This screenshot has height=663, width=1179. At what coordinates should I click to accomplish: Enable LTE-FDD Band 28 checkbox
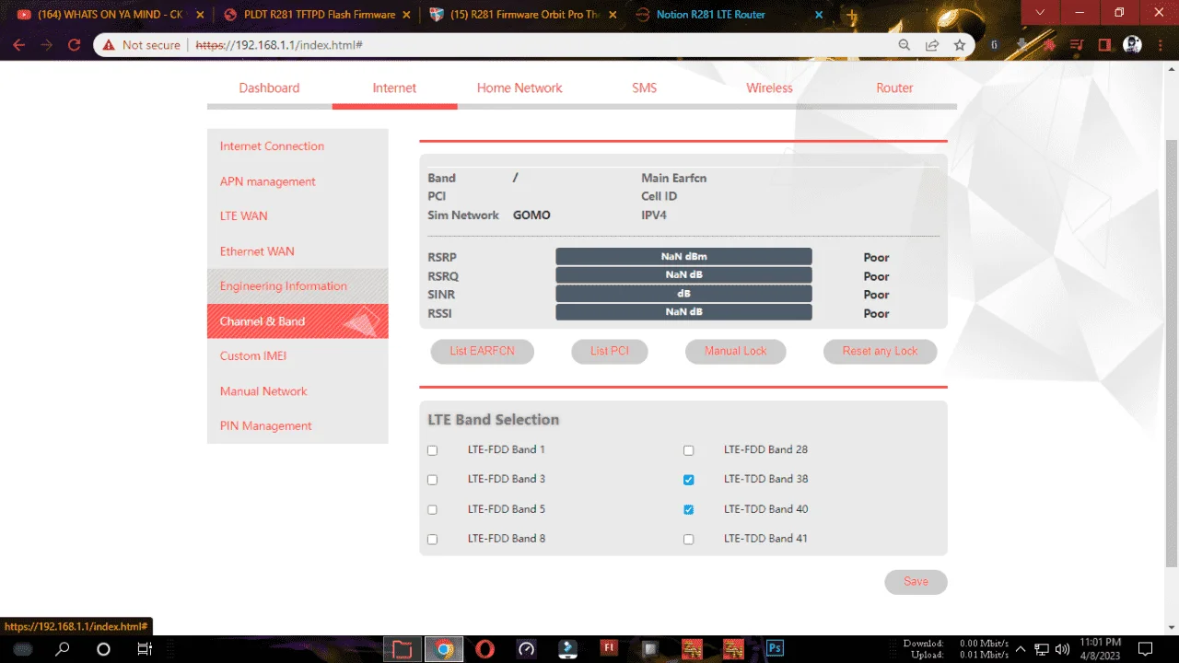click(x=688, y=450)
